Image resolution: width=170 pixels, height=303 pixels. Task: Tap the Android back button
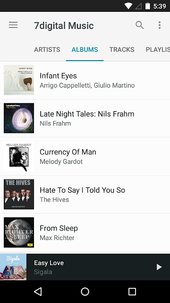pos(38,292)
